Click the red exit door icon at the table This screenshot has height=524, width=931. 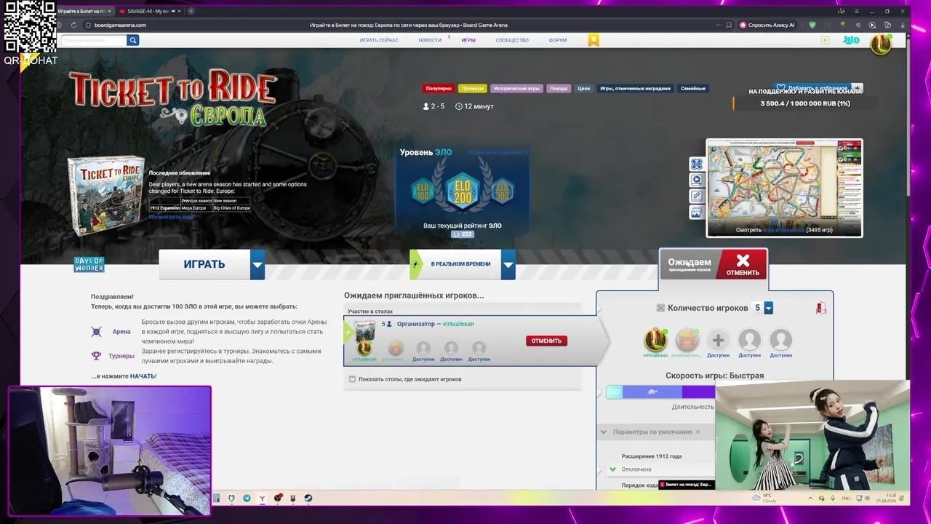(820, 309)
